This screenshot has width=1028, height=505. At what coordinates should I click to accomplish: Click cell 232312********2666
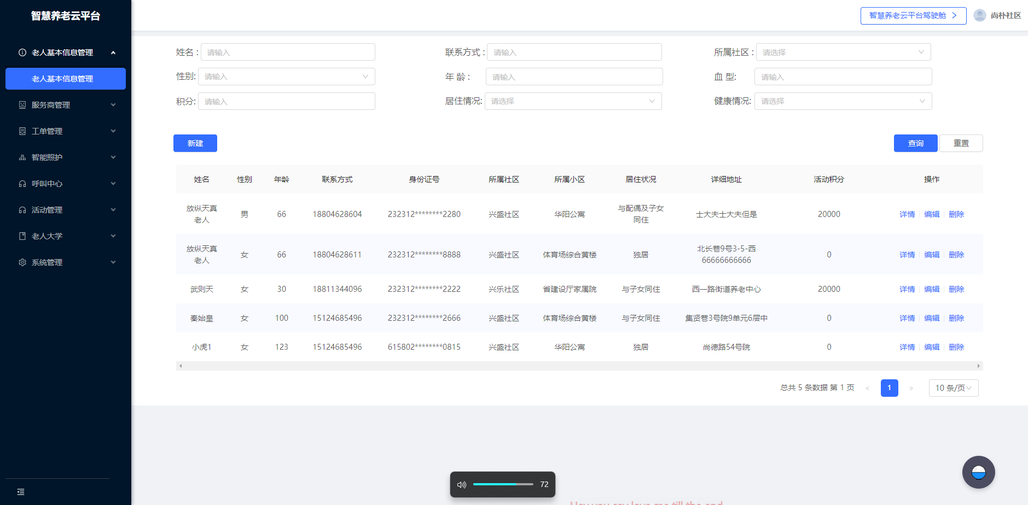[424, 318]
